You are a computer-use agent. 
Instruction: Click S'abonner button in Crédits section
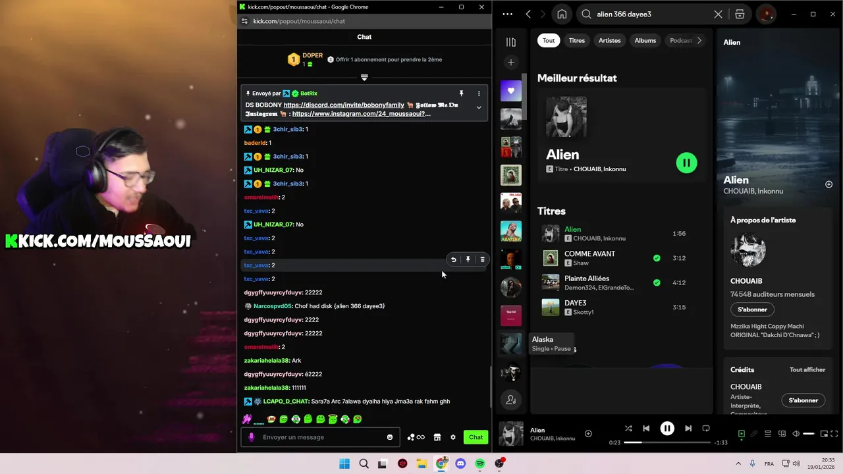pos(803,400)
